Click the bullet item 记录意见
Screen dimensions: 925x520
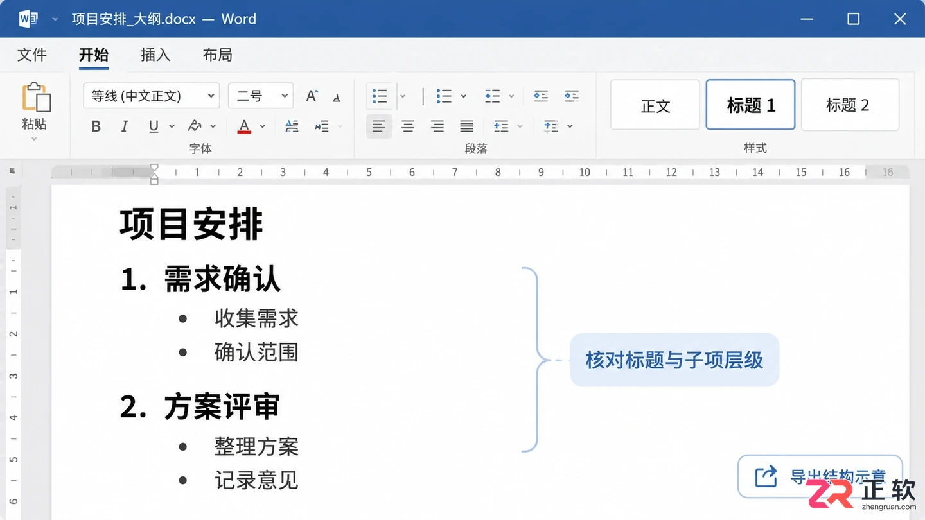257,481
